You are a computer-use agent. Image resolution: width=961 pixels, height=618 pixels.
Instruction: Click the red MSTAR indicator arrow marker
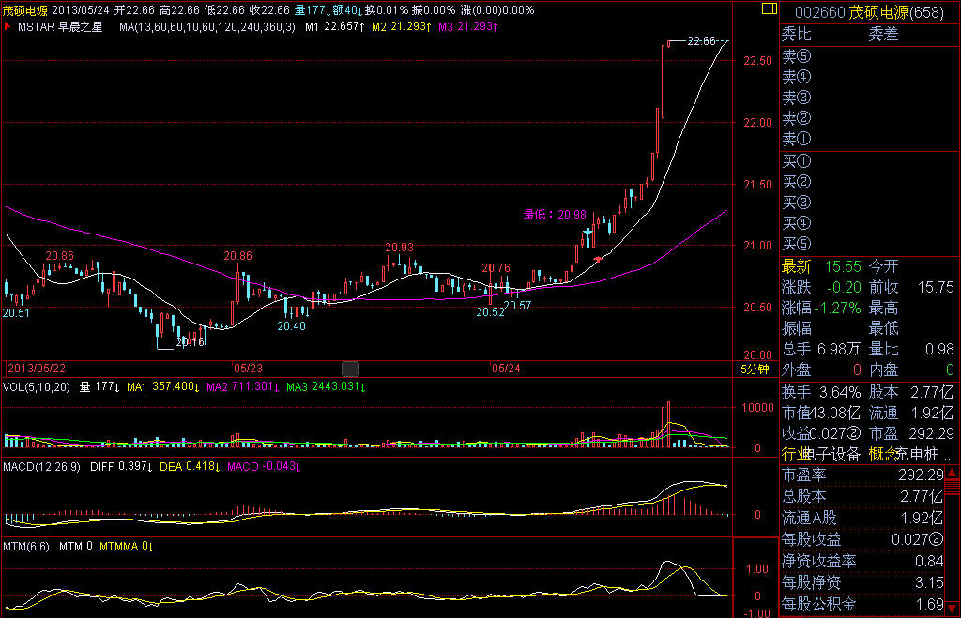8,27
